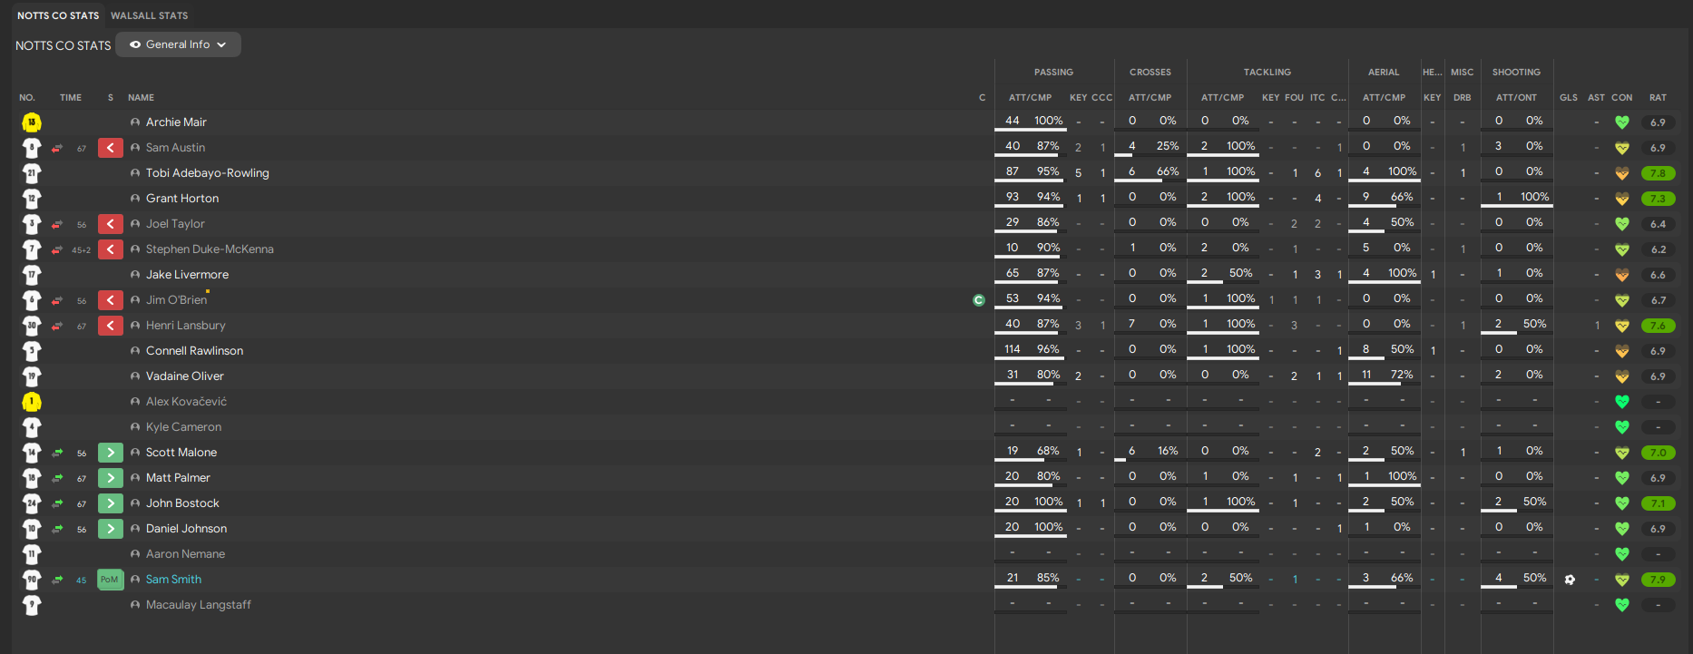Click the green substituted-on icon for Scott Malone
This screenshot has height=654, width=1693.
[x=111, y=453]
